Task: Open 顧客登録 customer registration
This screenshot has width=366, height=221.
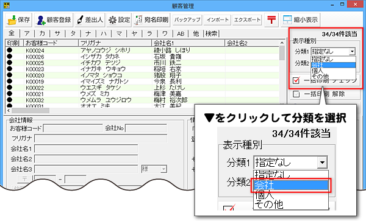Action: [x=54, y=20]
